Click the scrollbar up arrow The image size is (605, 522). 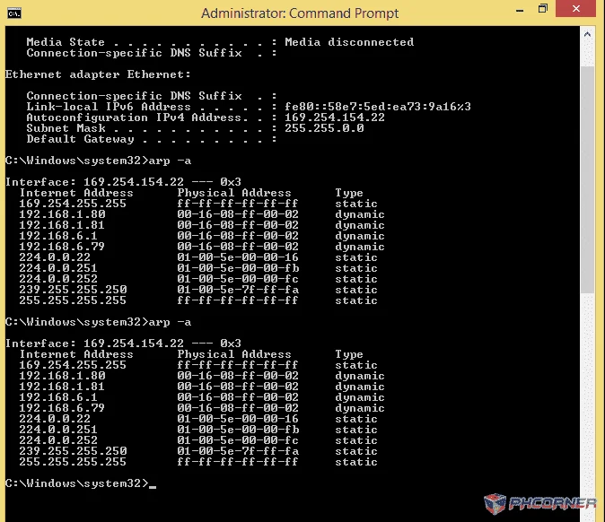pyautogui.click(x=587, y=35)
